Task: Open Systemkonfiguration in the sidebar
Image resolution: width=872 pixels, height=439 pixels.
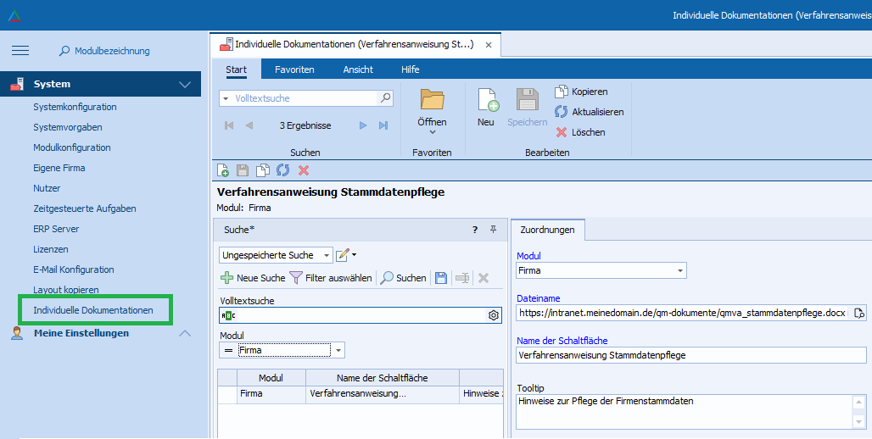Action: click(75, 107)
